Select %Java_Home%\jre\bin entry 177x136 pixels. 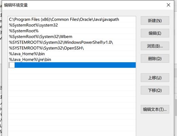tap(72, 60)
